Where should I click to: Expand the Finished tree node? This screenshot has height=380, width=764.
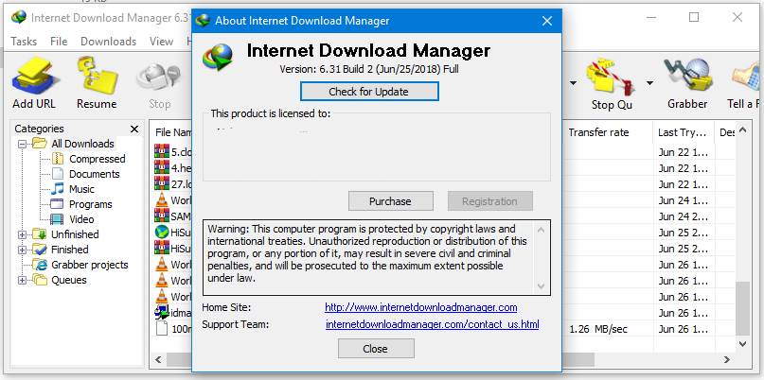pyautogui.click(x=22, y=250)
